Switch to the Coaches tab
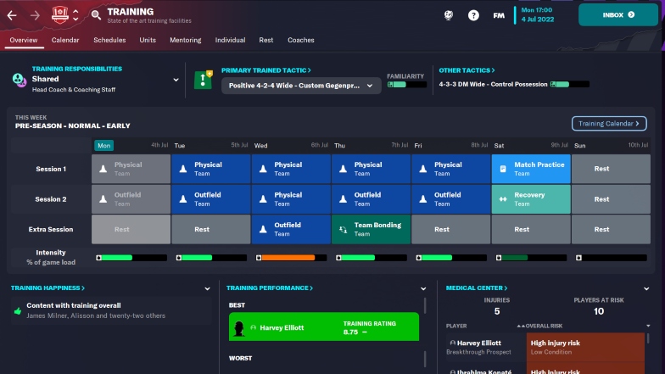Screen dimensions: 665x374 pyautogui.click(x=300, y=40)
